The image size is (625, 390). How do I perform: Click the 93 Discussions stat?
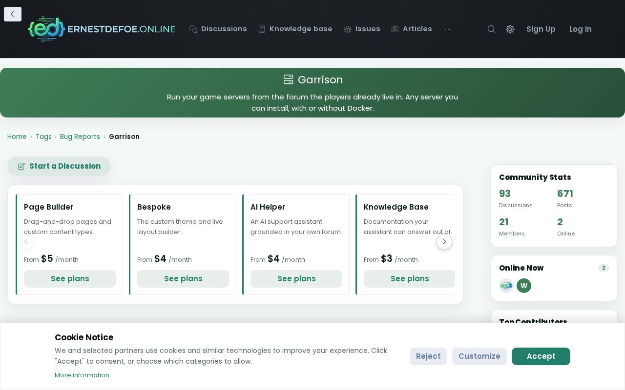tap(516, 198)
